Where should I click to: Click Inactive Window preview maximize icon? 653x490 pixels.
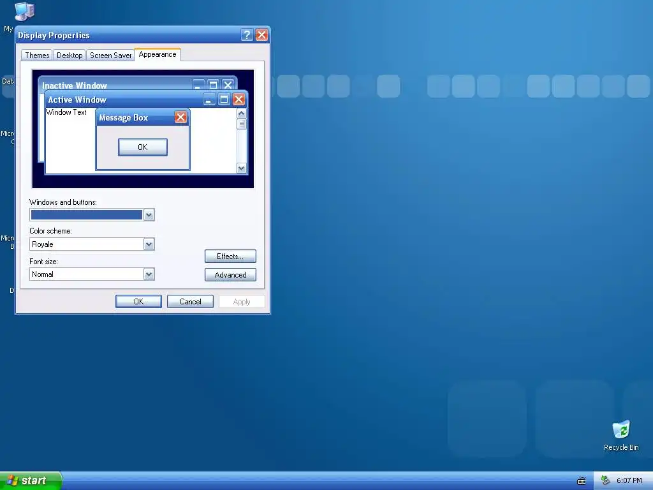point(213,85)
